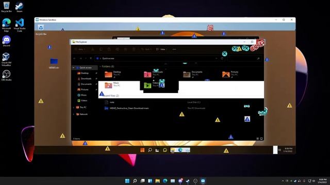Select the Videos folder tile

coord(151,85)
